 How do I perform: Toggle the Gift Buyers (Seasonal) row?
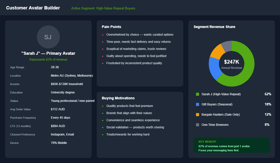(232, 104)
